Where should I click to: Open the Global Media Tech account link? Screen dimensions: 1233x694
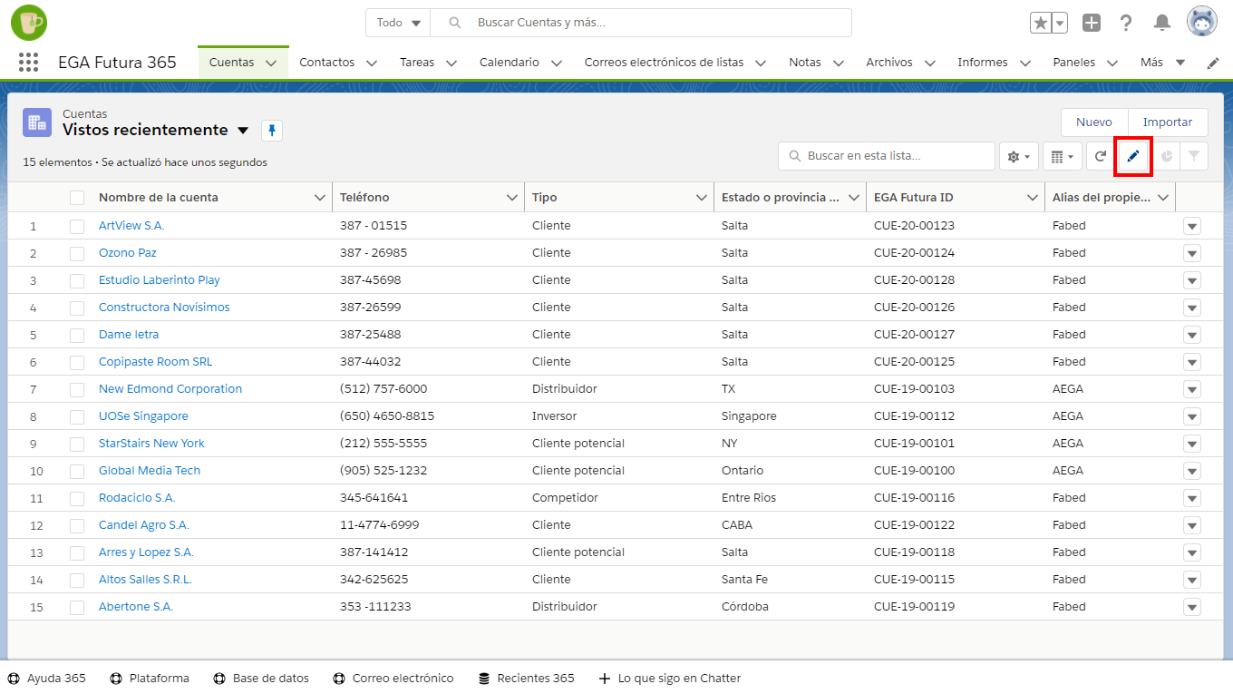[x=150, y=471]
